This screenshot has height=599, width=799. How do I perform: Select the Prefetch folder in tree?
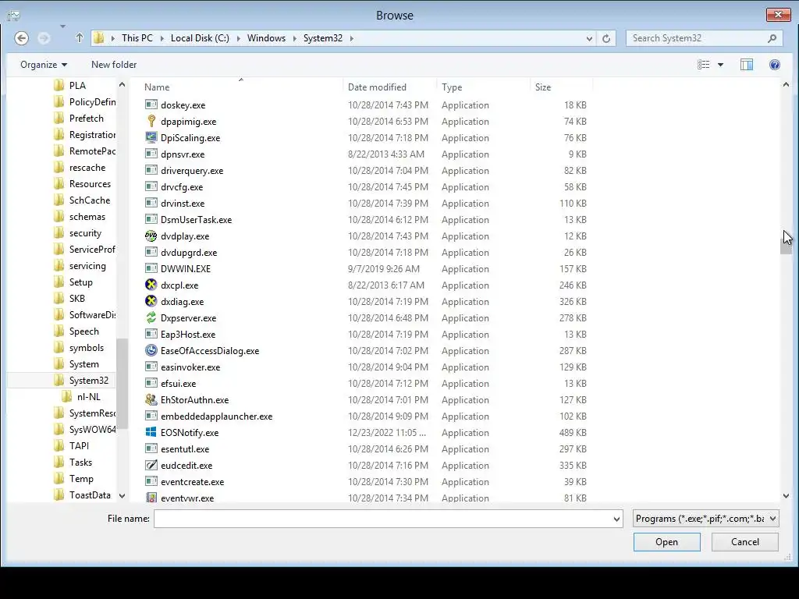[x=86, y=119]
